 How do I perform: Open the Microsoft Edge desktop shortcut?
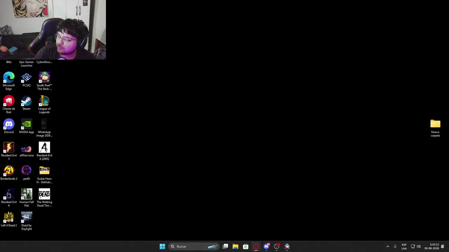click(x=9, y=81)
